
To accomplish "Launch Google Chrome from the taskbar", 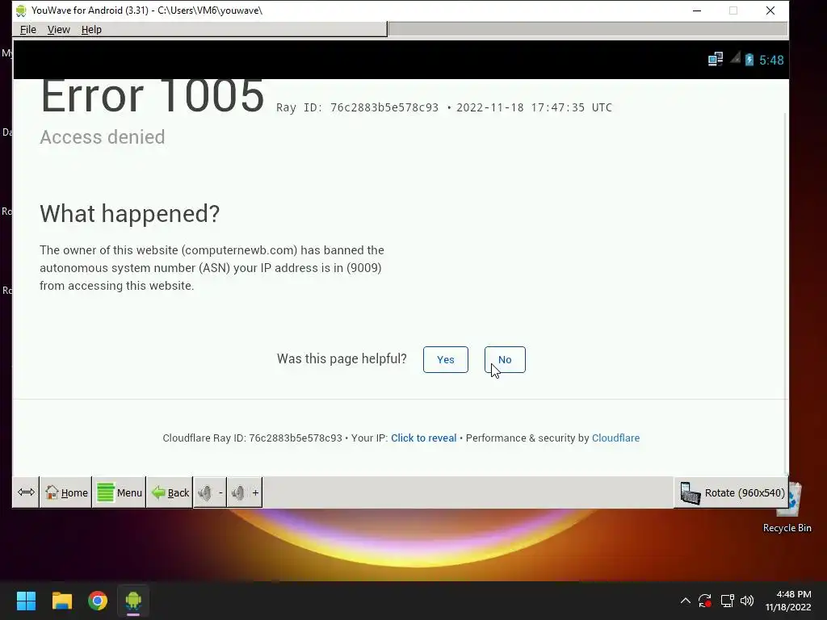I will pyautogui.click(x=98, y=601).
